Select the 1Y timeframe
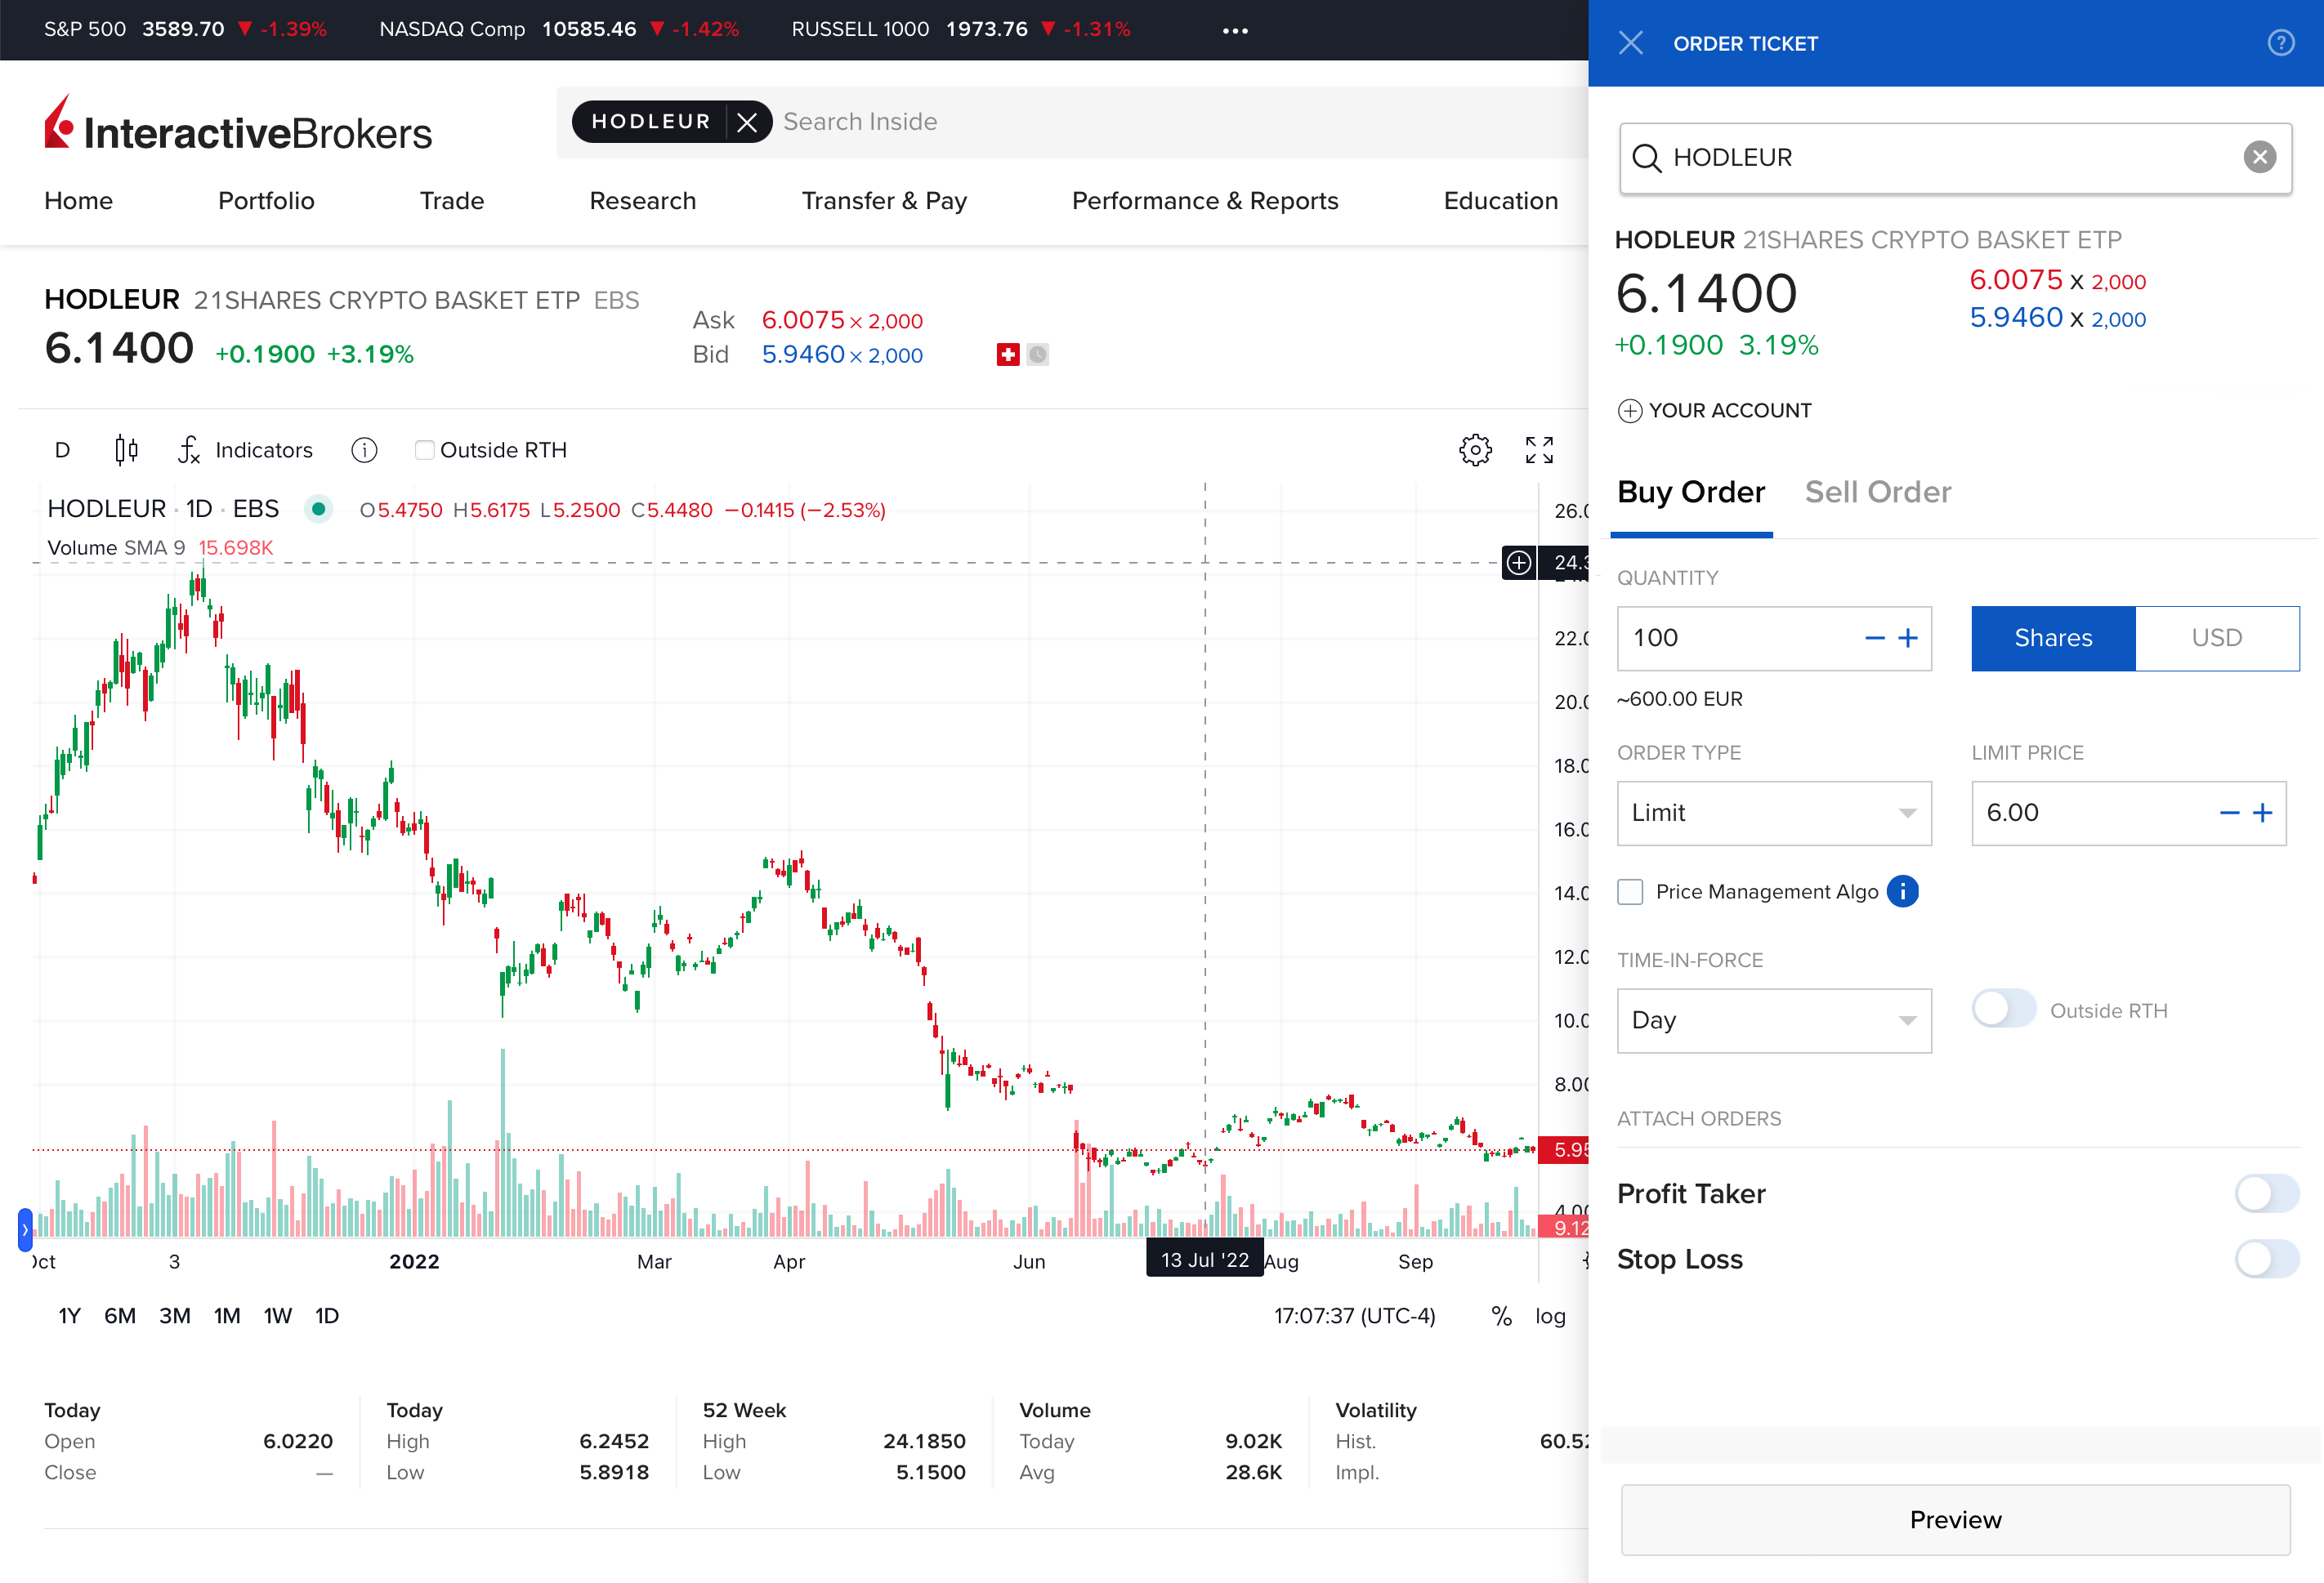The width and height of the screenshot is (2324, 1583). tap(69, 1315)
